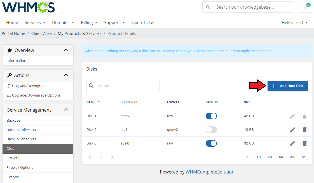Click the 'sata2' bus/device cell

coord(125,116)
